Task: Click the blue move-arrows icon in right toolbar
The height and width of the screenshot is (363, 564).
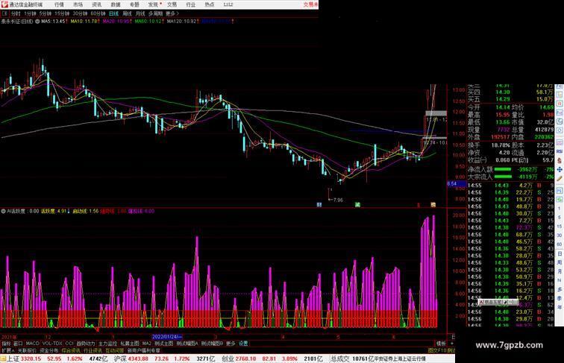Action: tap(560, 170)
